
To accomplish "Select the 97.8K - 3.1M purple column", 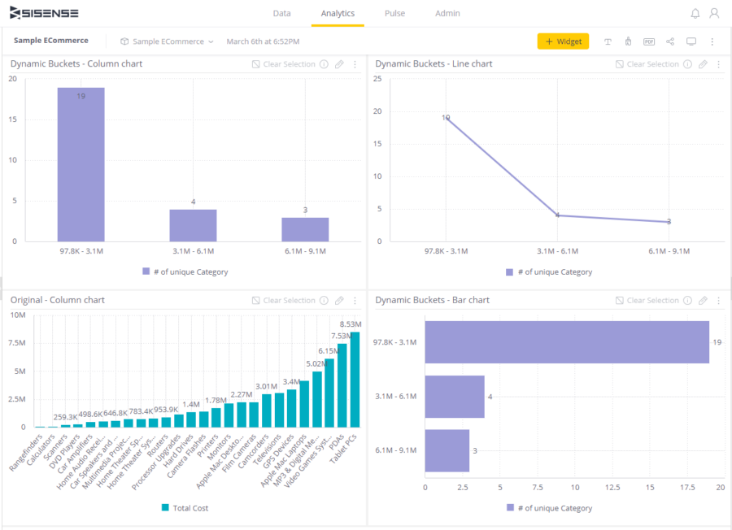I will click(81, 164).
